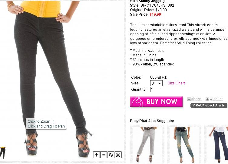Image resolution: width=228 pixels, height=164 pixels.
Task: Click the pink BUY NOW button
Action: [156, 102]
